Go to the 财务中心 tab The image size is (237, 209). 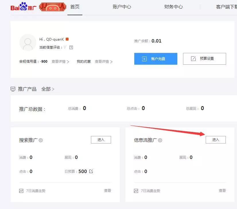(173, 7)
